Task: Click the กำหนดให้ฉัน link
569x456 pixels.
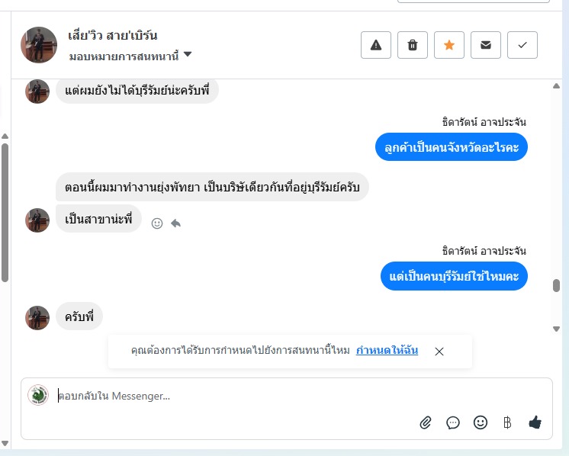Action: pos(387,351)
